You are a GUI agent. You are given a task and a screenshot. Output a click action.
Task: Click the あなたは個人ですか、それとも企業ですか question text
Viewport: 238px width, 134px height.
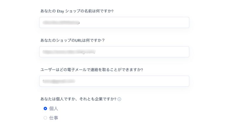point(78,99)
